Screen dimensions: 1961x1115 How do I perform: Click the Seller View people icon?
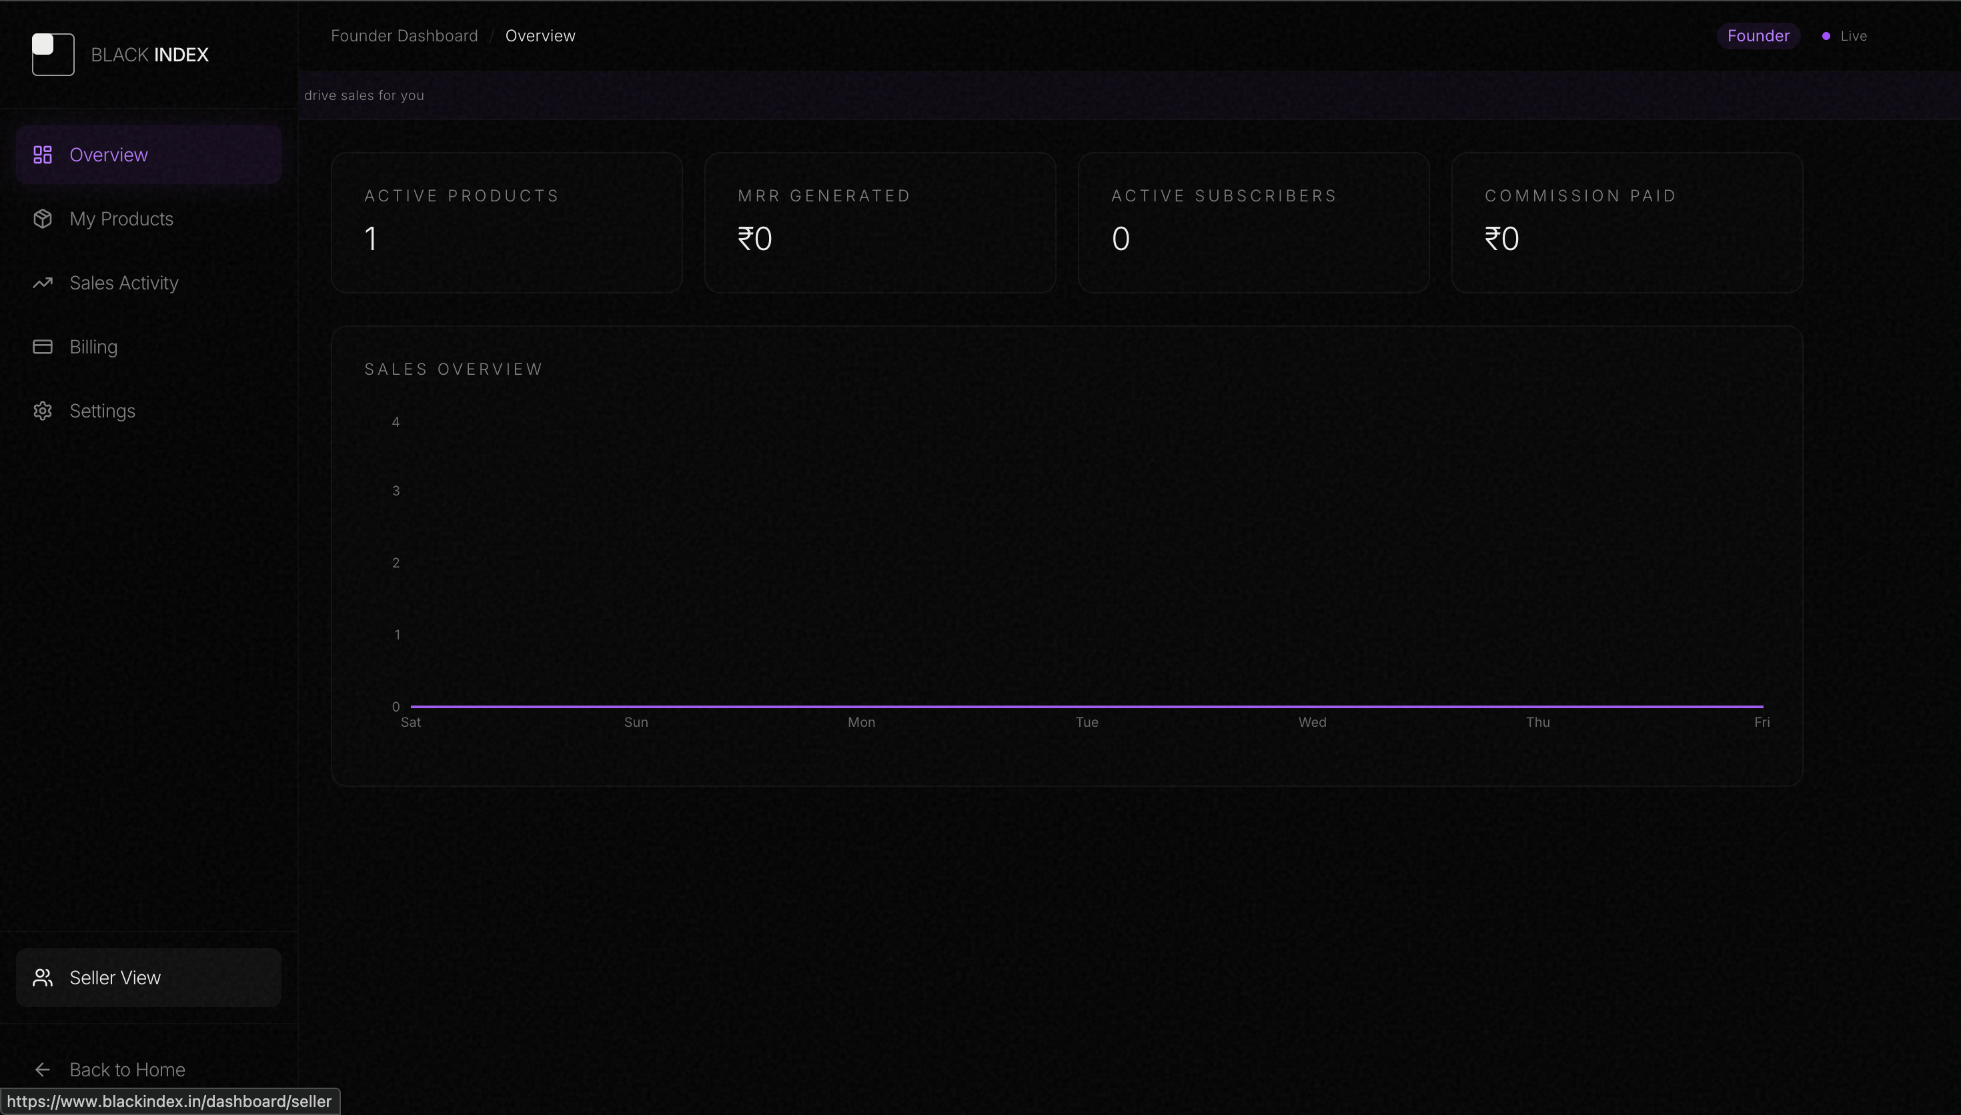click(43, 978)
